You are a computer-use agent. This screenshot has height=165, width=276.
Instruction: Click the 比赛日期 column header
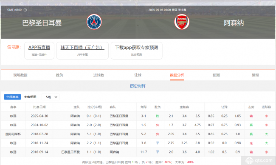(x=39, y=107)
